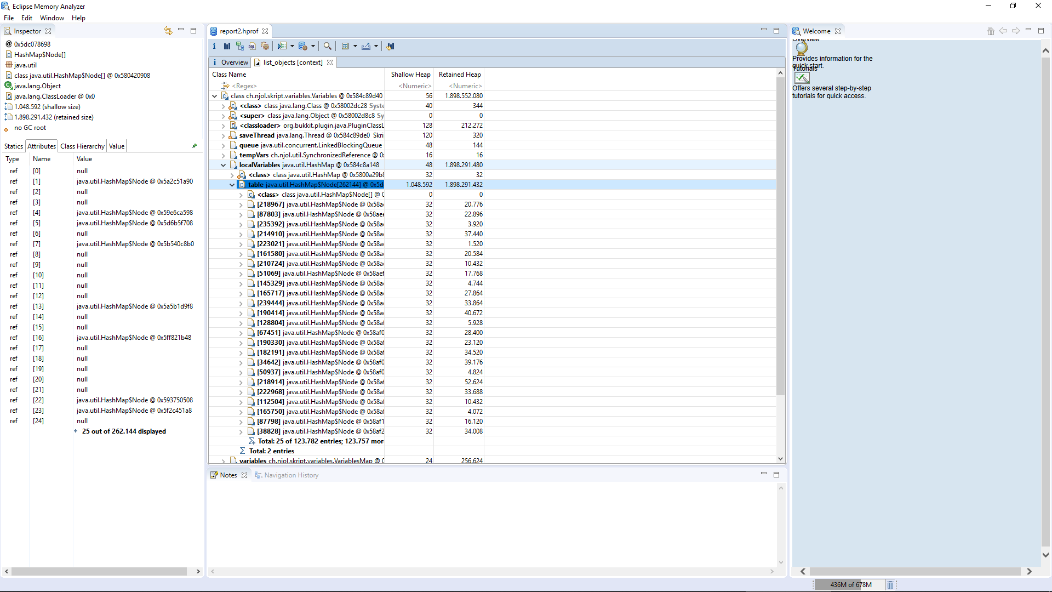
Task: Run expert system report
Action: click(265, 46)
